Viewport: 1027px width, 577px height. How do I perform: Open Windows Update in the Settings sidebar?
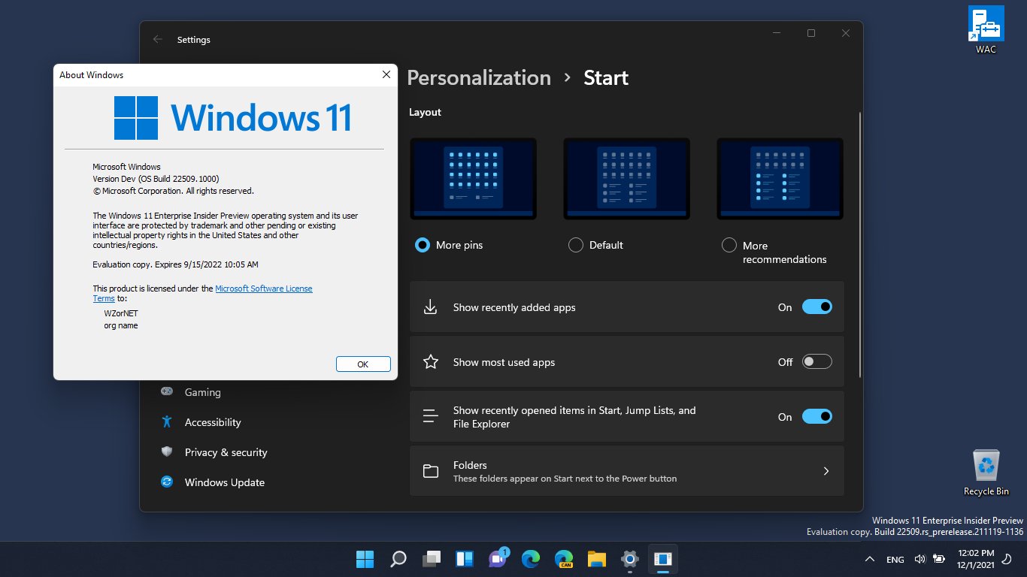224,482
